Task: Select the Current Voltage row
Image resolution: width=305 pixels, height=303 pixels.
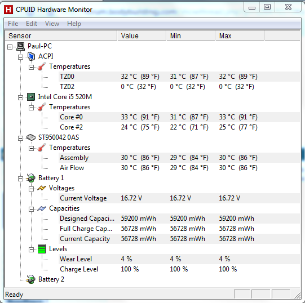Action: point(179,198)
